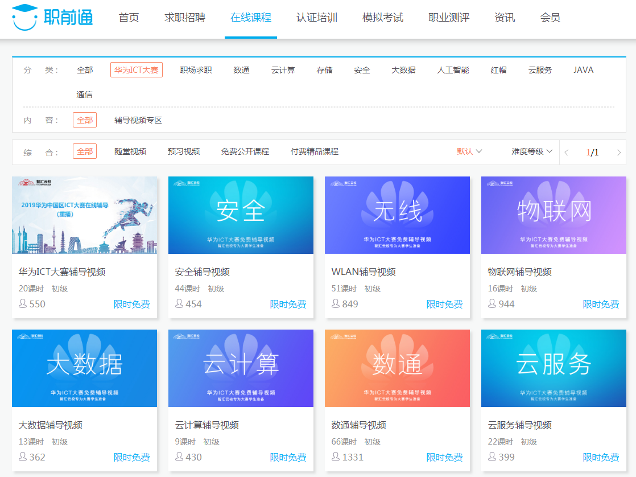
Task: Select the 云计算 category filter
Action: [x=283, y=70]
